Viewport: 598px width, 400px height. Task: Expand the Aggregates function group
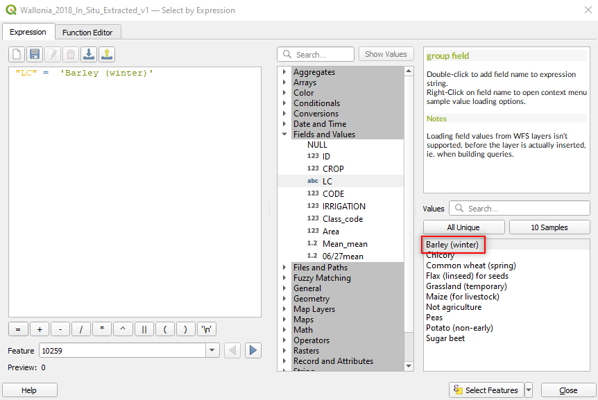coord(284,71)
